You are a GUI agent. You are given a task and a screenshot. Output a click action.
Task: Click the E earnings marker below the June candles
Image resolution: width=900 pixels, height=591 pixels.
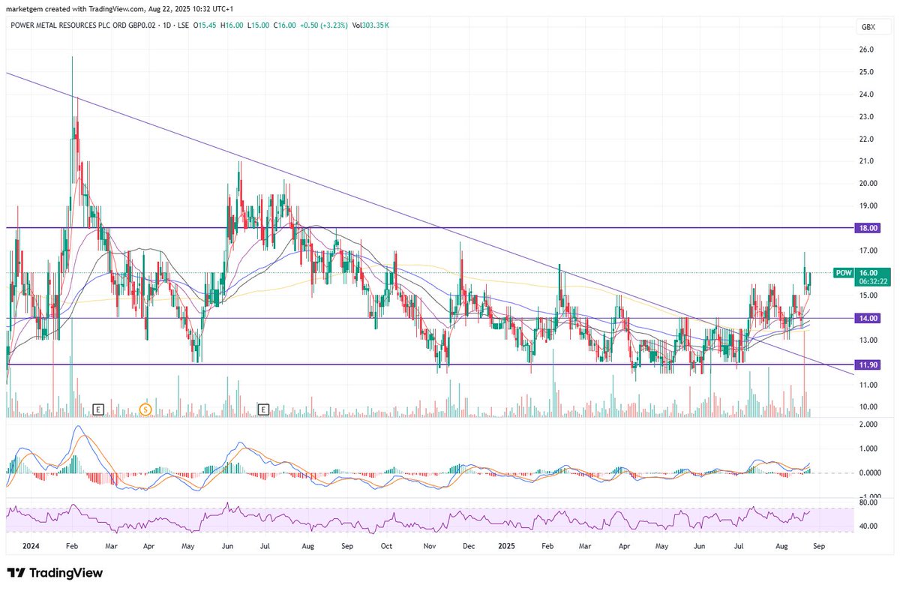(x=263, y=409)
